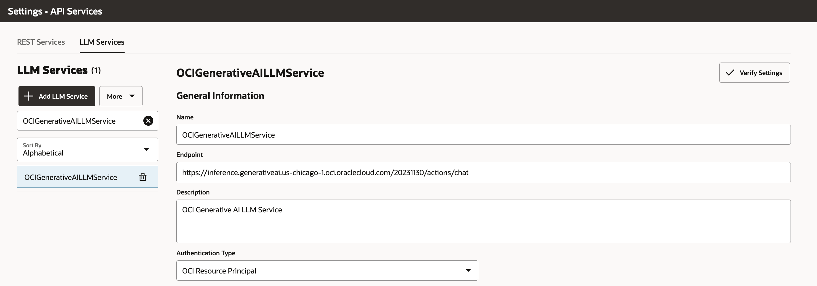The height and width of the screenshot is (286, 817).
Task: Open the More dropdown menu
Action: (x=121, y=96)
